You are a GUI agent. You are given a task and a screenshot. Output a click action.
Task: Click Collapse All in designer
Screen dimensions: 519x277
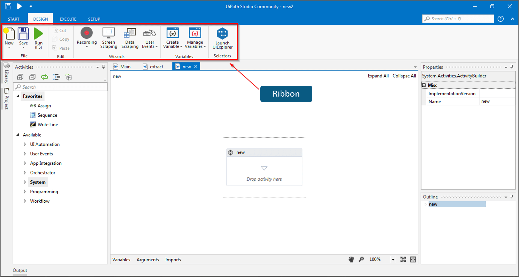click(x=404, y=76)
